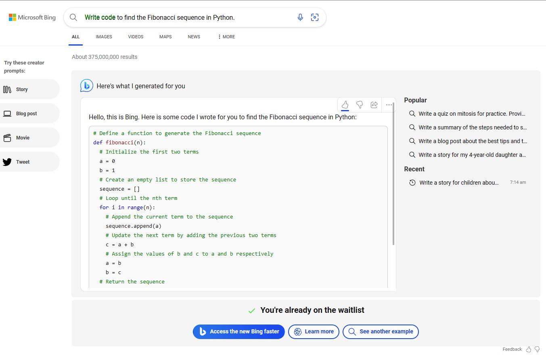The height and width of the screenshot is (360, 546).
Task: Click the Microsoft Bing logo
Action: 32,17
